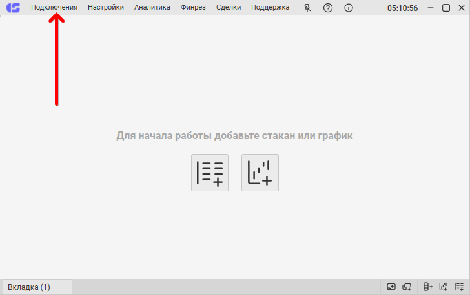Open the help question mark icon
The image size is (470, 295).
click(x=328, y=8)
